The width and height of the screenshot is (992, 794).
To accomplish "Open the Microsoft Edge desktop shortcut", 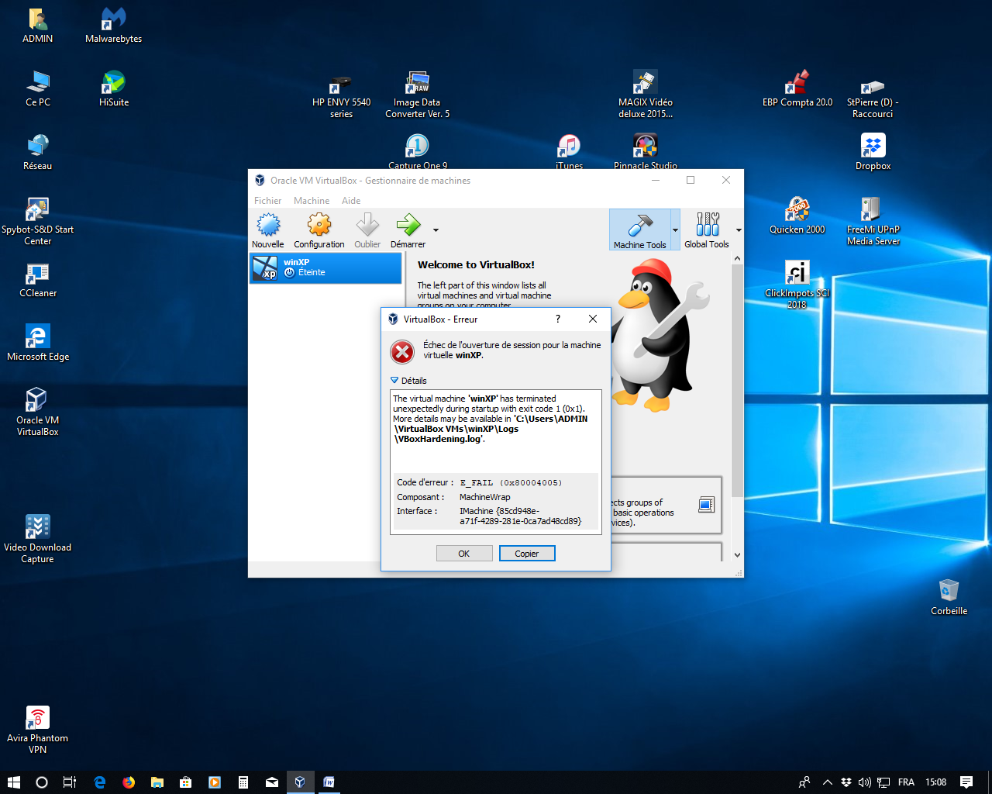I will [x=37, y=343].
